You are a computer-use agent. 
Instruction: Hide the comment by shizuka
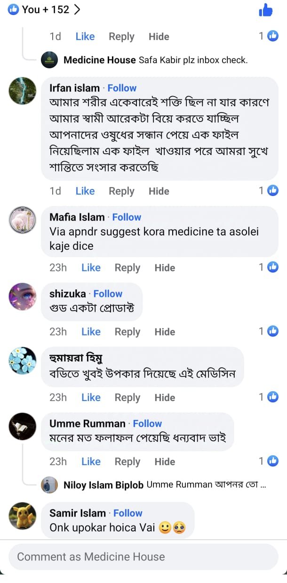tap(165, 332)
